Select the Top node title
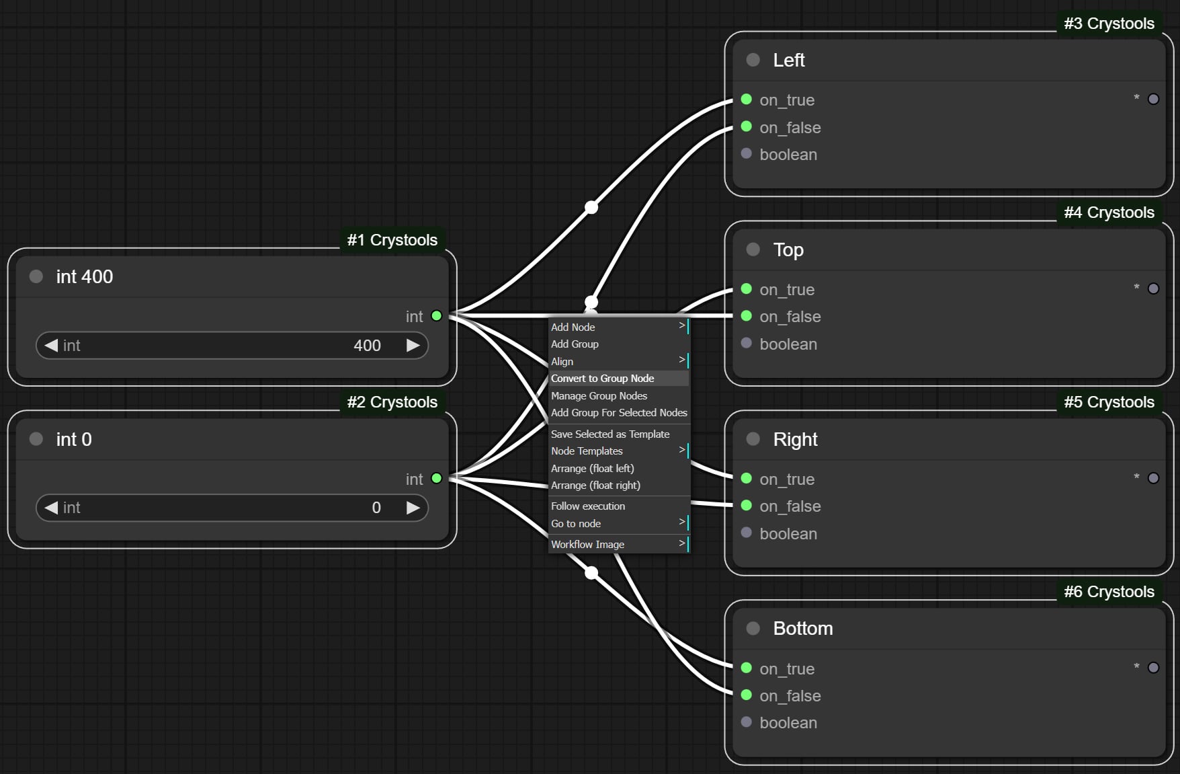The width and height of the screenshot is (1180, 774). coord(788,250)
